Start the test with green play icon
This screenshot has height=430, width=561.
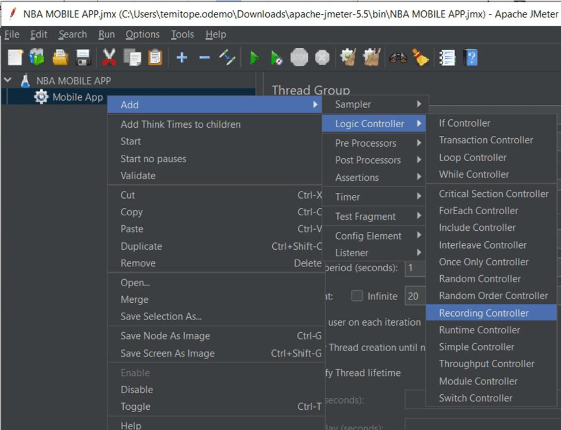pyautogui.click(x=254, y=58)
